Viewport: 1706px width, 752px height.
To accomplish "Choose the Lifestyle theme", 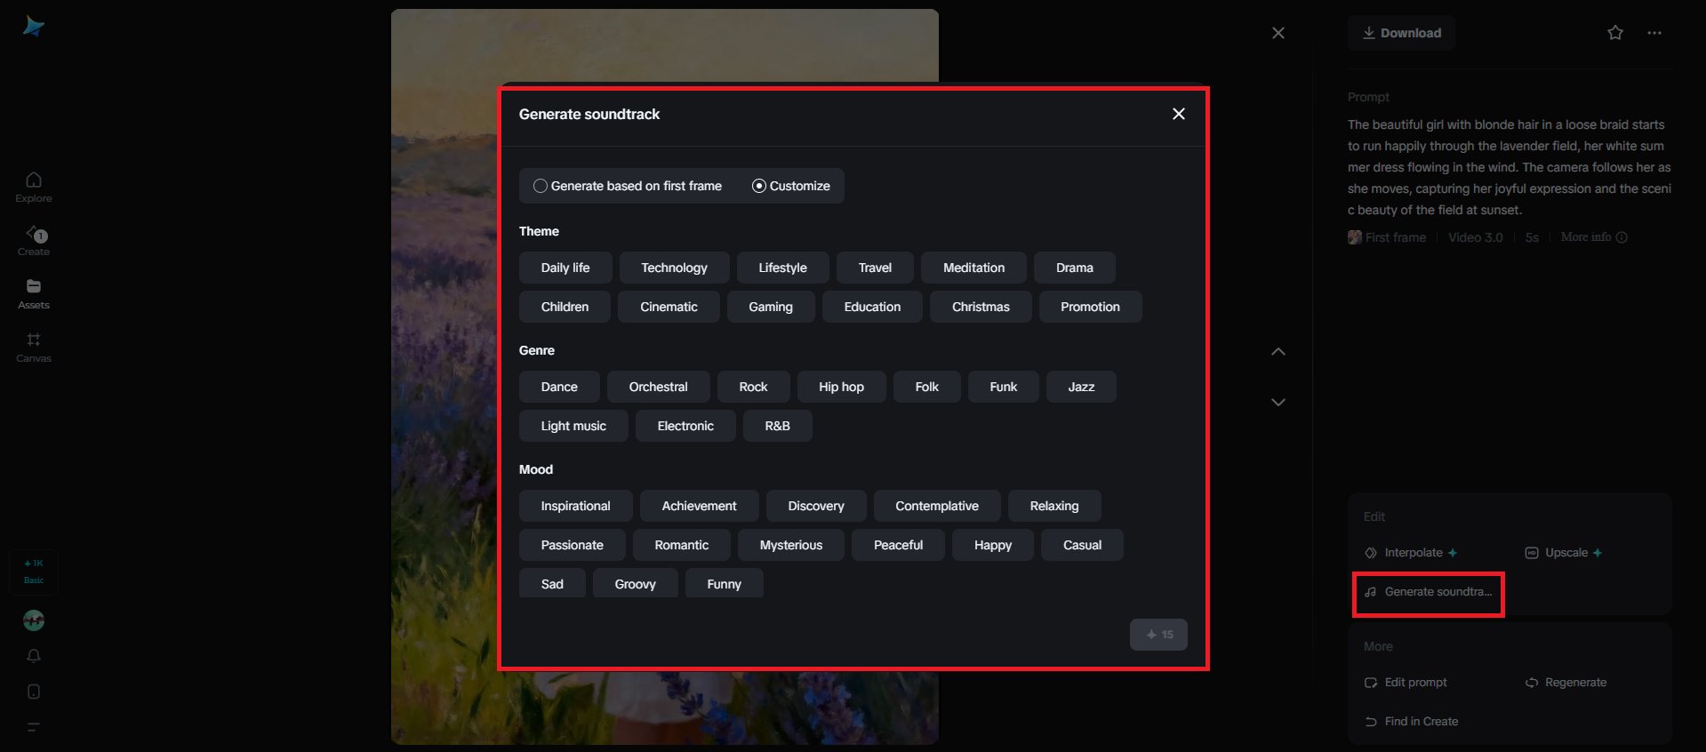I will point(783,268).
